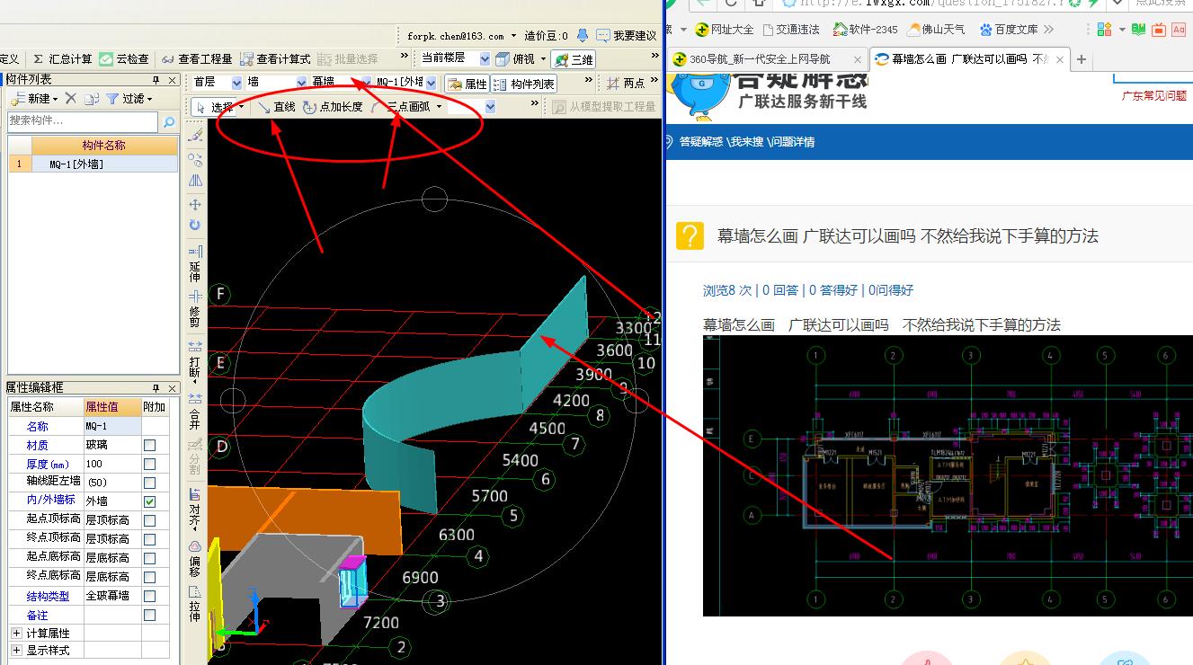Select 俯视 top view button
1193x665 pixels.
(x=517, y=59)
